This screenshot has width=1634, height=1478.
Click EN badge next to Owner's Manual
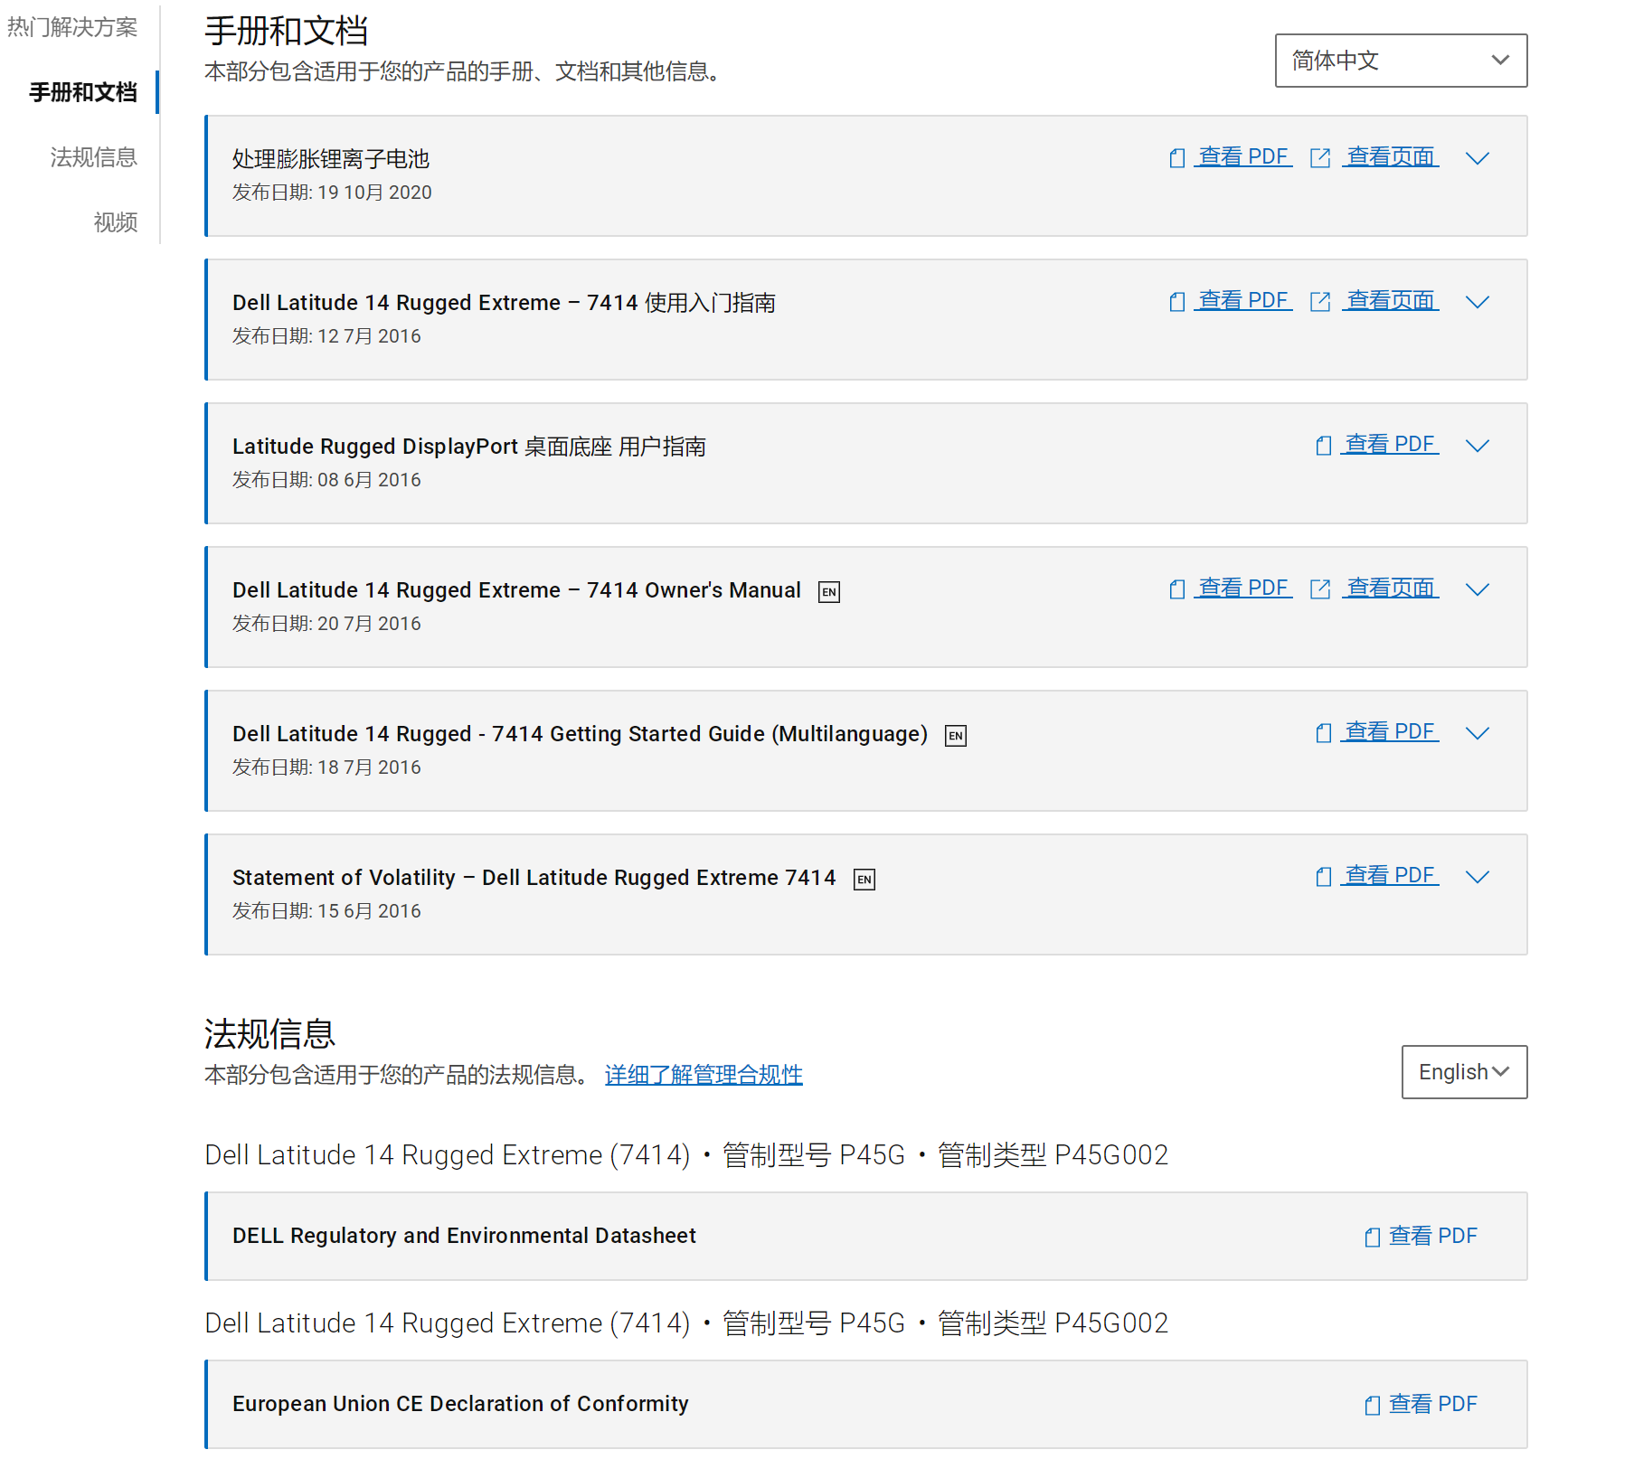click(829, 592)
